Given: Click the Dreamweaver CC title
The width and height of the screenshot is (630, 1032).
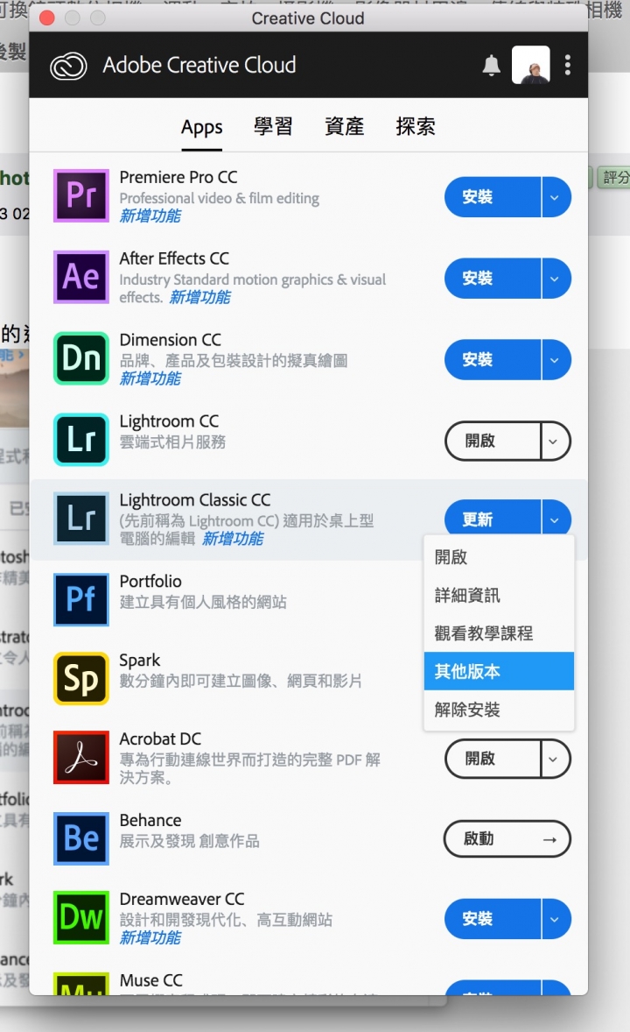Looking at the screenshot, I should tap(181, 899).
